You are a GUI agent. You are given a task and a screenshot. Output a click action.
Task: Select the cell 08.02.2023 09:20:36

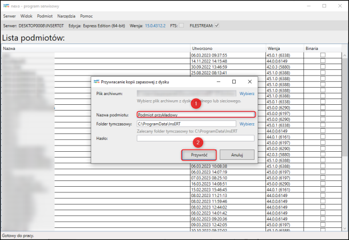pos(228,219)
